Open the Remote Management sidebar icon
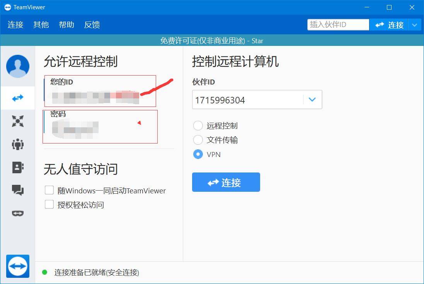This screenshot has width=424, height=284. (18, 121)
